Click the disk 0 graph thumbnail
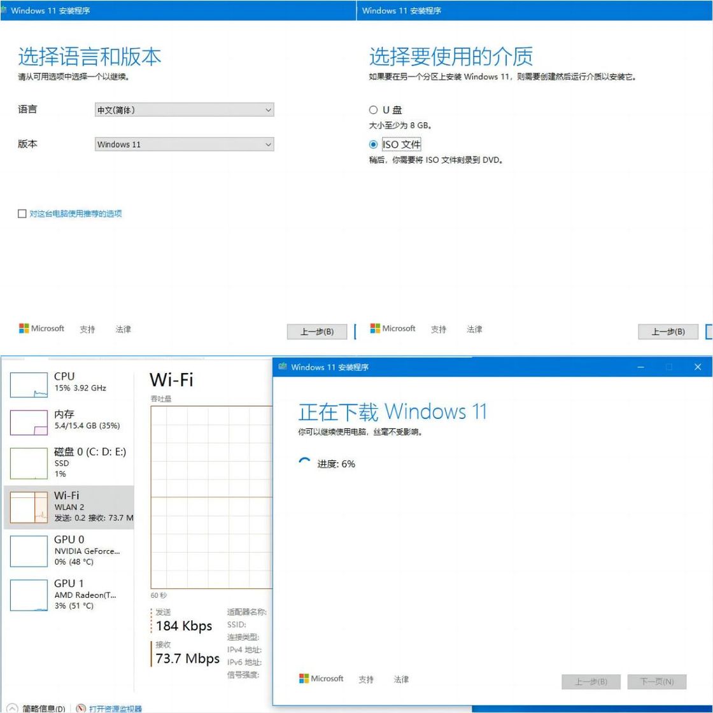Screen dimensions: 713x713 tap(29, 463)
